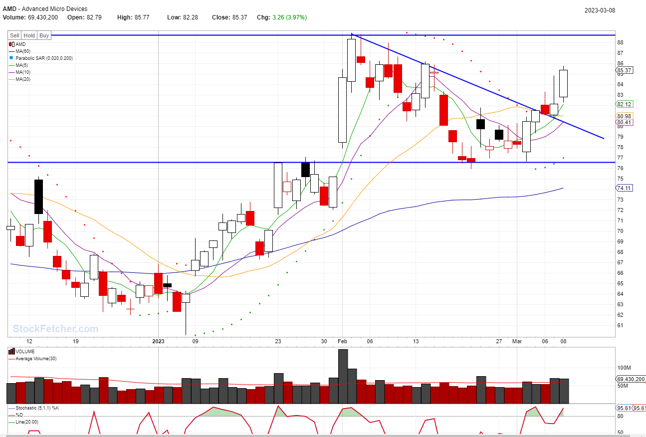Screen dimensions: 646x437
Task: Click the Sell button
Action: click(x=15, y=35)
